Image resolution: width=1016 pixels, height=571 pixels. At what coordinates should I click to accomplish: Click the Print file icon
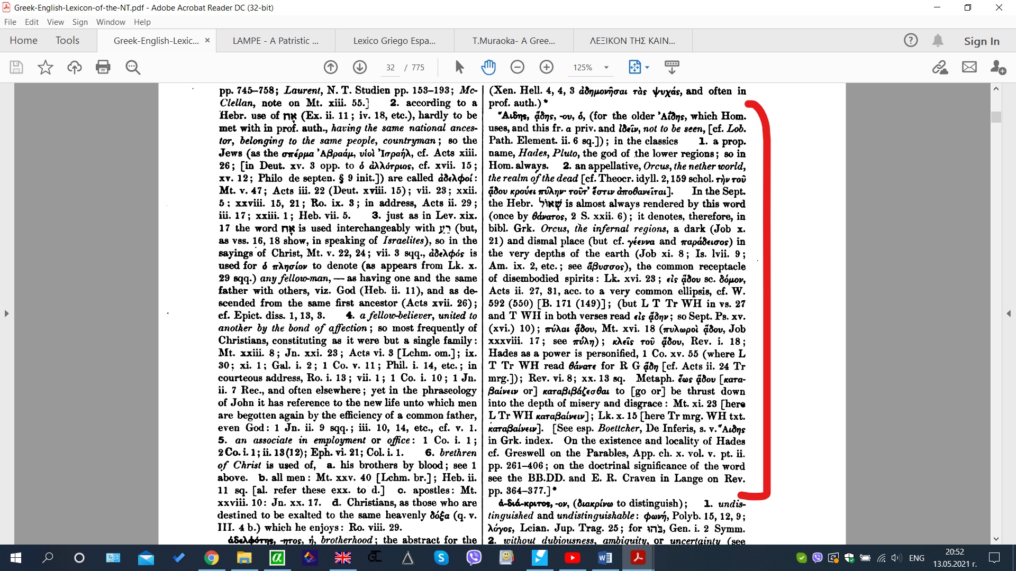pyautogui.click(x=103, y=67)
